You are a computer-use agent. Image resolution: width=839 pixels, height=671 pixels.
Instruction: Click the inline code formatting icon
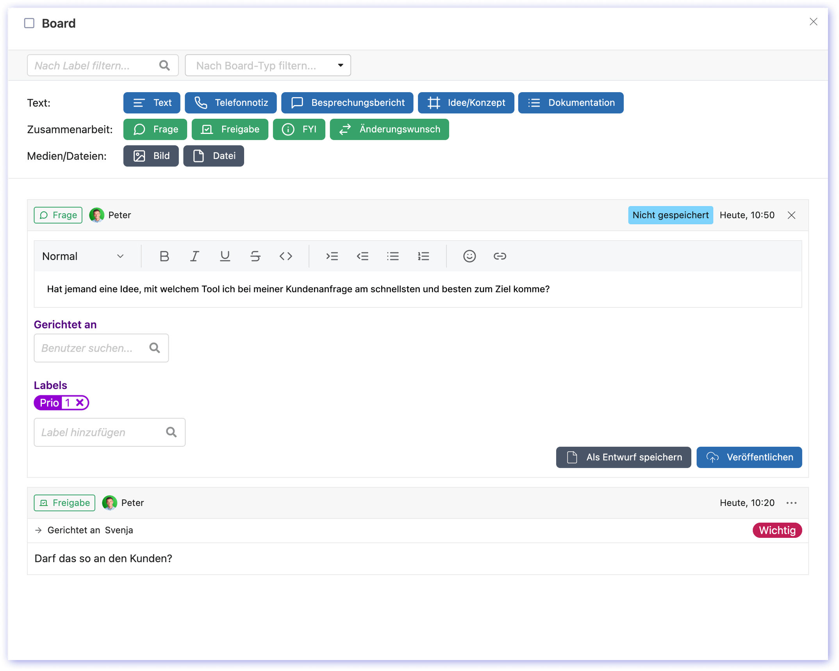[x=286, y=256]
